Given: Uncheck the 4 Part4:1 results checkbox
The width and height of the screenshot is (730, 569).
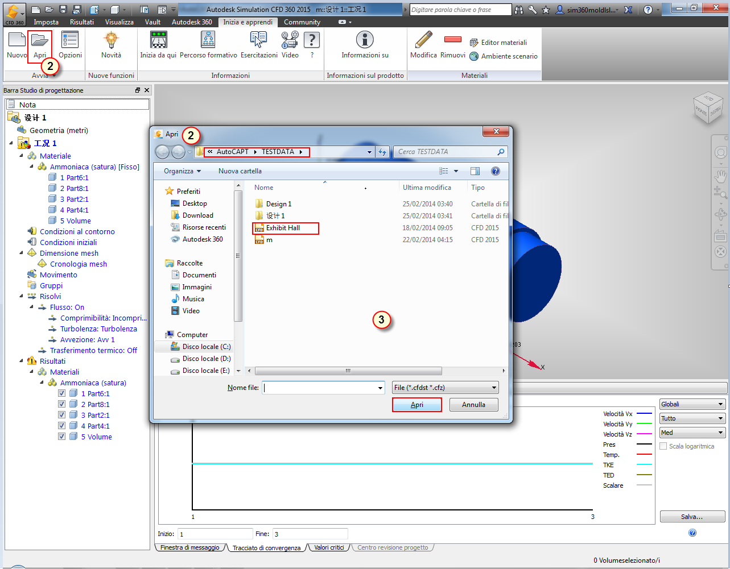Looking at the screenshot, I should coord(62,426).
